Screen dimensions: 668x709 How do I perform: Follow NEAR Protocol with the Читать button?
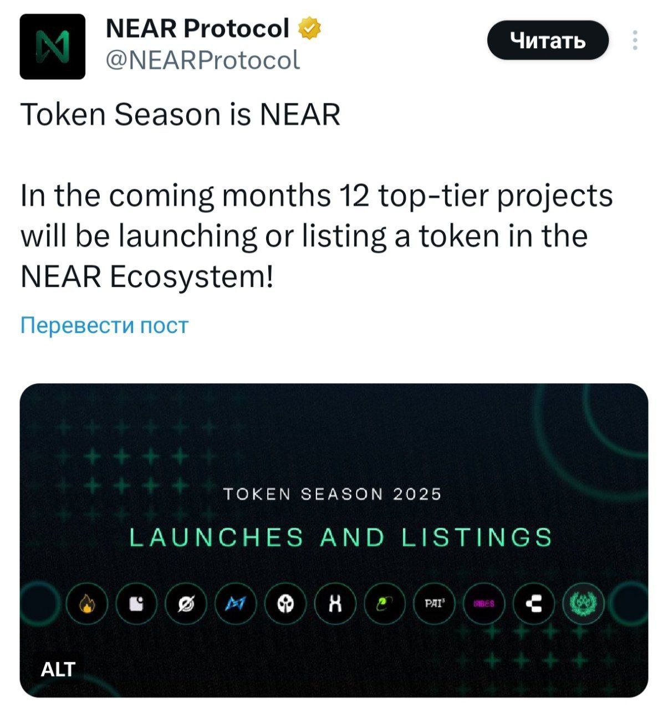548,40
